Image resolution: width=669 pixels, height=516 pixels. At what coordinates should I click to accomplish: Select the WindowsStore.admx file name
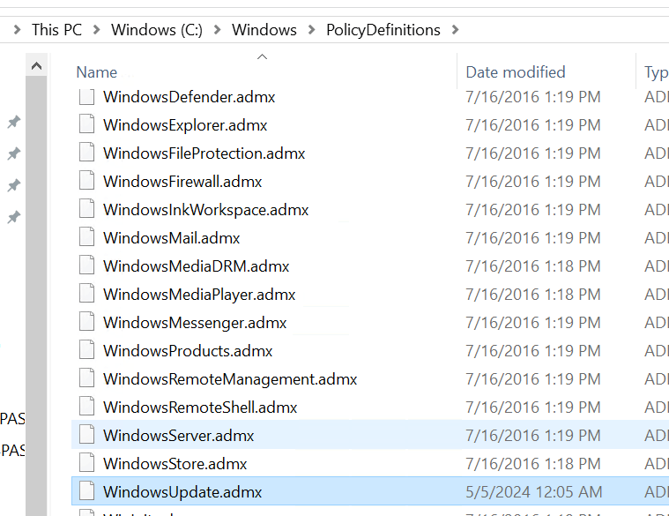(x=175, y=463)
